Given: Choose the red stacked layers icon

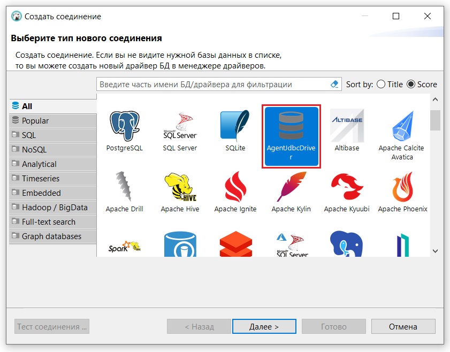Looking at the screenshot, I should click(x=235, y=244).
